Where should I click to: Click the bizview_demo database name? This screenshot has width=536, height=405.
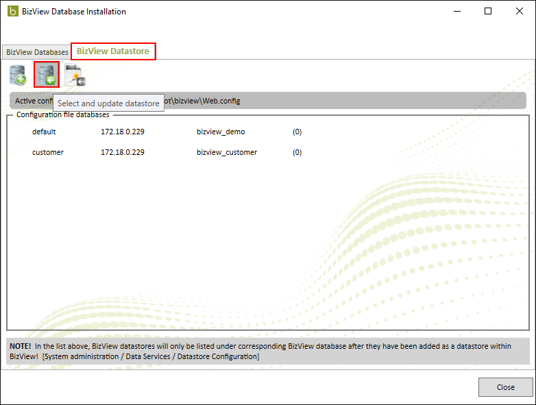tap(221, 132)
